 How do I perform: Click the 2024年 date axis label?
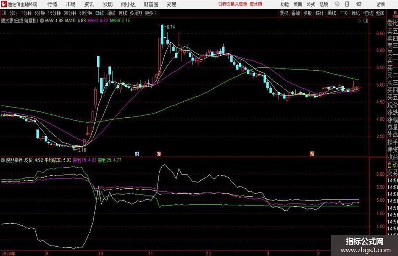pos(8,253)
